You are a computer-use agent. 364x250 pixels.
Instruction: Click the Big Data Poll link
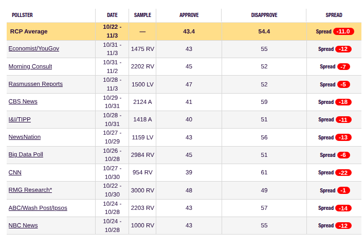[x=26, y=154]
